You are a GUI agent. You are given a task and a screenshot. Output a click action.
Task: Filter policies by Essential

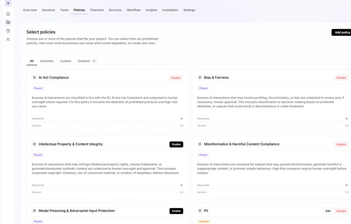[x=47, y=61]
